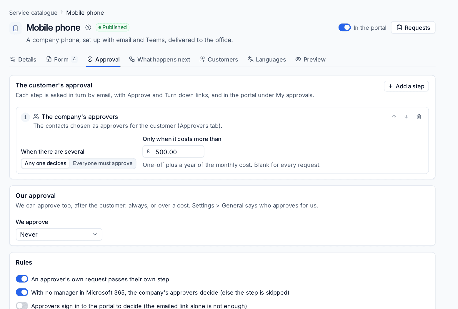Click the Form tab count badge 4
This screenshot has width=458, height=309.
tap(74, 59)
